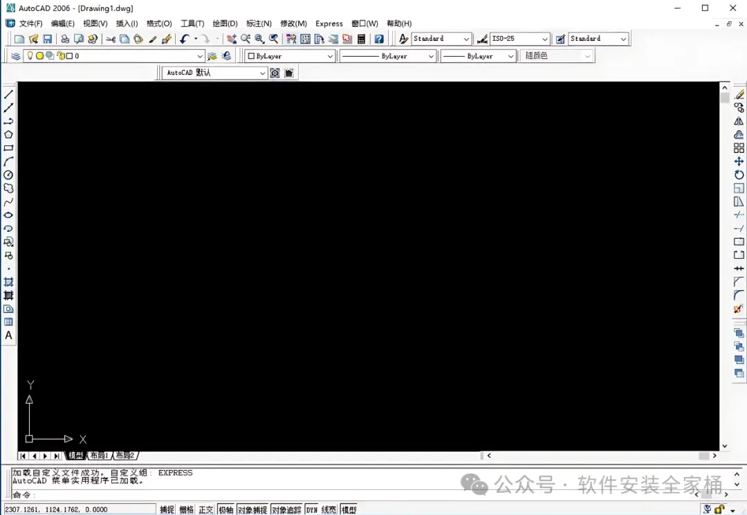The height and width of the screenshot is (515, 747).
Task: Select the Rectangle drawing tool
Action: click(x=8, y=148)
